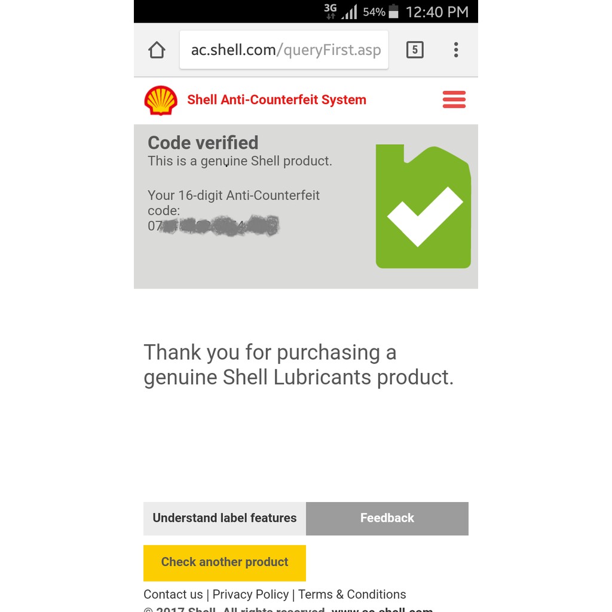The width and height of the screenshot is (612, 612).
Task: Open the Contact us link
Action: click(173, 595)
